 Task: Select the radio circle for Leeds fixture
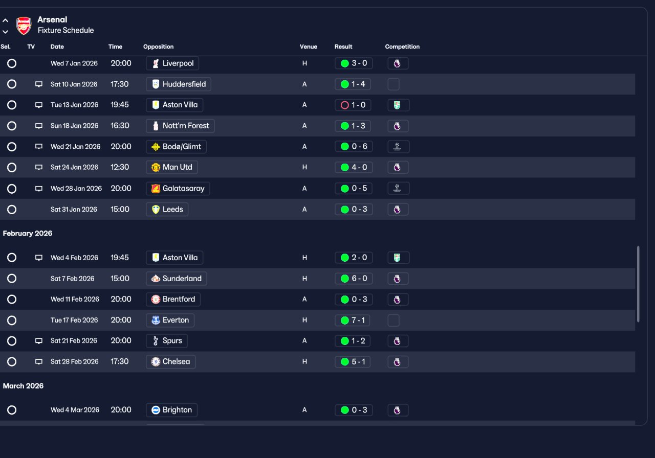click(x=12, y=210)
